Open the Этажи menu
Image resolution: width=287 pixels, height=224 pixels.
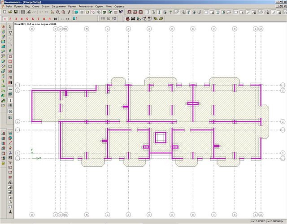coord(46,7)
